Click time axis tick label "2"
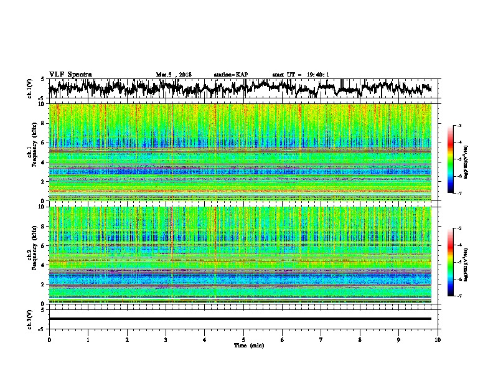This screenshot has width=493, height=381. click(127, 340)
